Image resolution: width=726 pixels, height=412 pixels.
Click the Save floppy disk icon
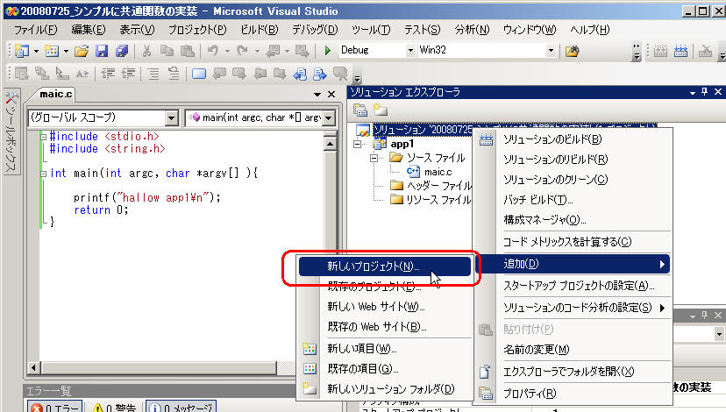point(102,51)
